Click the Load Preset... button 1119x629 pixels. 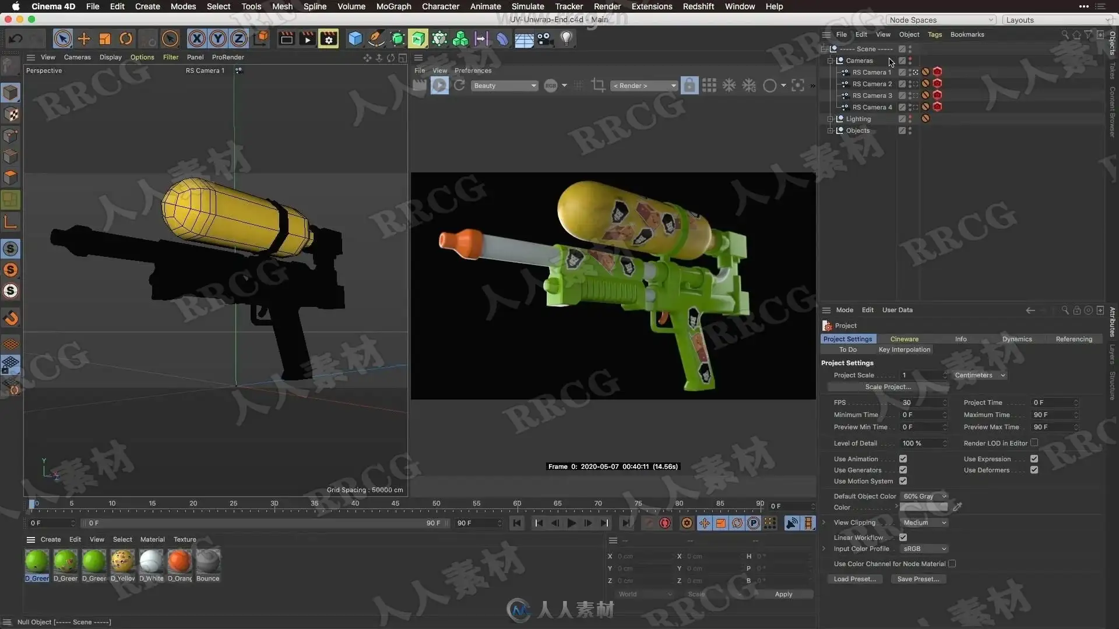click(x=854, y=579)
